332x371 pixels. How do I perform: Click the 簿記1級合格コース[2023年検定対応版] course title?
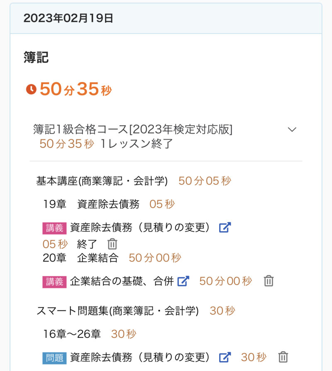point(133,129)
